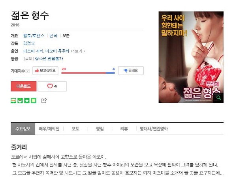The width and height of the screenshot is (237, 183).
Task: Open the 포토 tab
Action: tap(75, 129)
